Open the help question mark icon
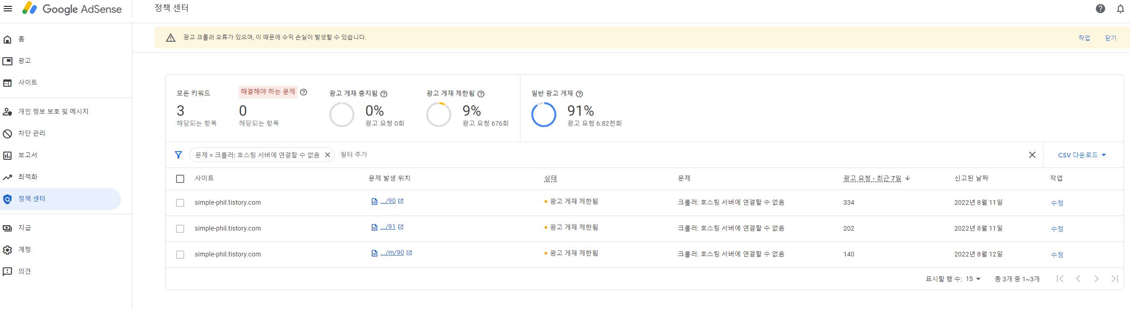This screenshot has height=310, width=1130. [x=1100, y=9]
